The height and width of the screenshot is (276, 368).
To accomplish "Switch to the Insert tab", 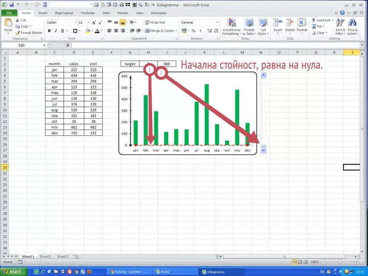I will [43, 13].
